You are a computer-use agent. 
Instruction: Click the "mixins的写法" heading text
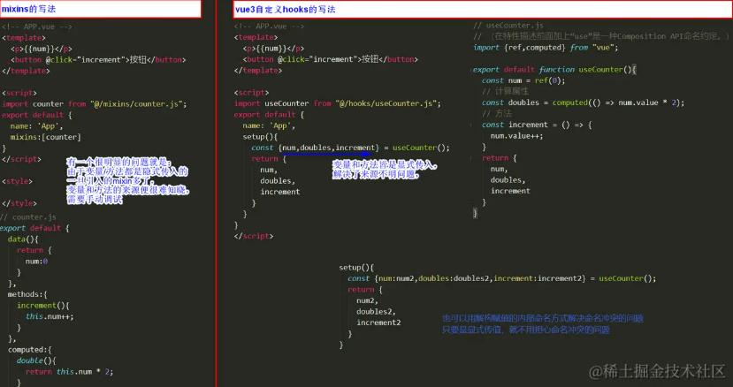29,9
